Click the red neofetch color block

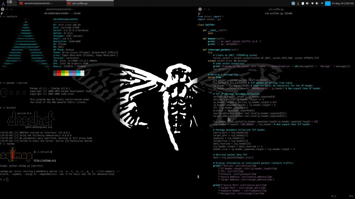coord(59,73)
